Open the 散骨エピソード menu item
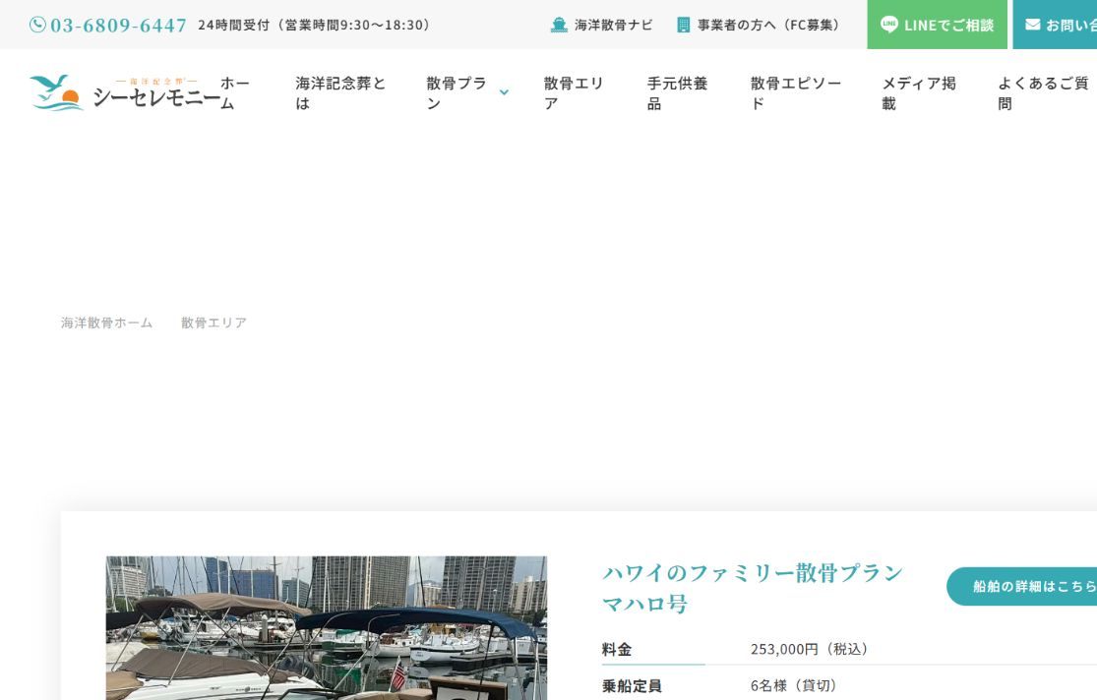 click(796, 93)
